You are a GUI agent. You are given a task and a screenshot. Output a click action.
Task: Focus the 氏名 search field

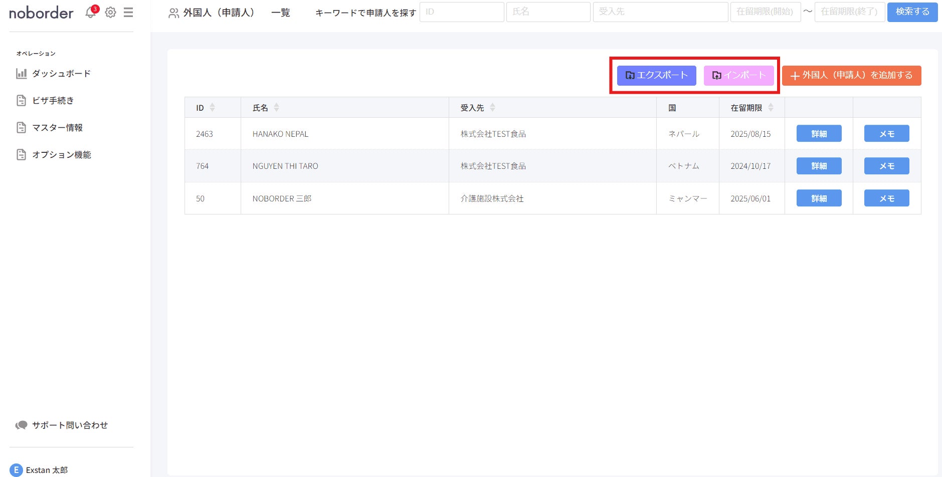tap(548, 12)
